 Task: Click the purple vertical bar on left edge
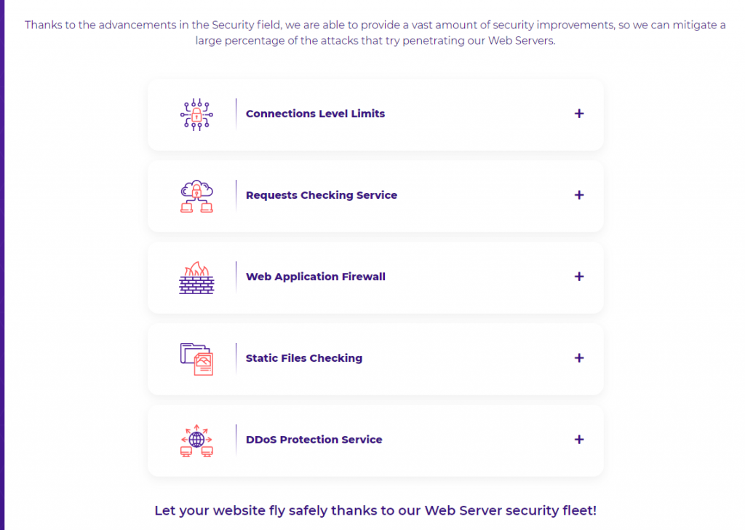(2, 265)
